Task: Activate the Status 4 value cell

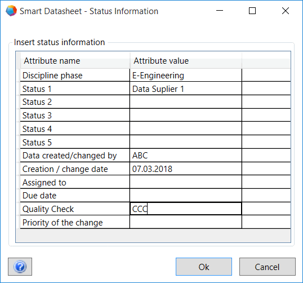Action: click(186, 129)
